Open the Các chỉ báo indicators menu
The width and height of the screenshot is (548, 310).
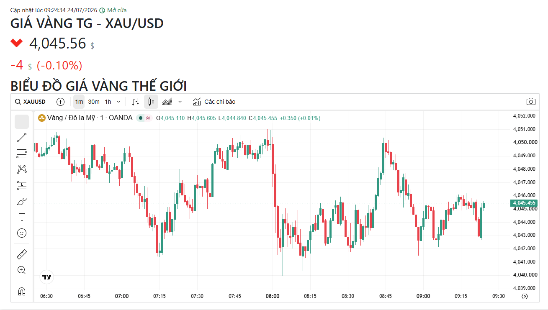click(x=214, y=102)
